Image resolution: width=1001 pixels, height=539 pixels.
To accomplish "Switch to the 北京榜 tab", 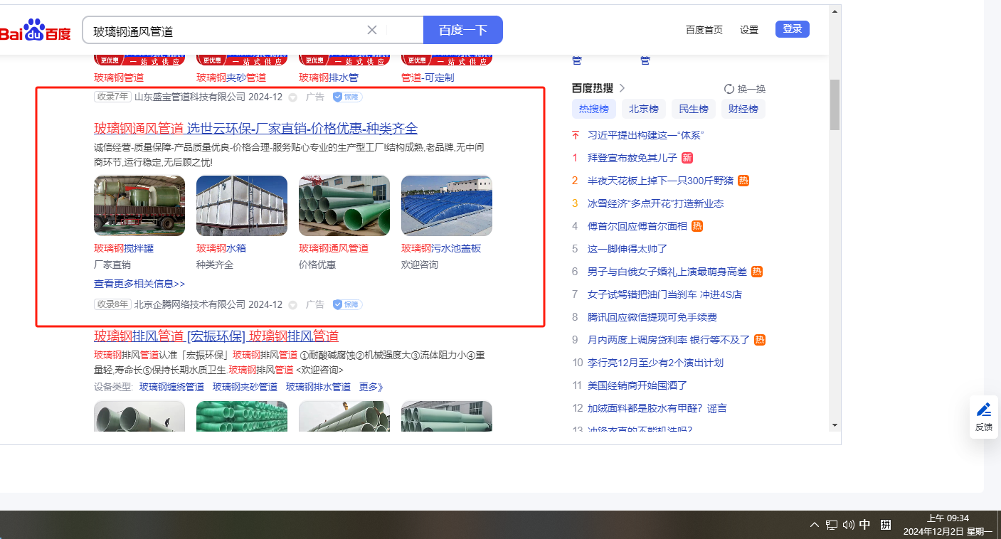I will tap(644, 109).
